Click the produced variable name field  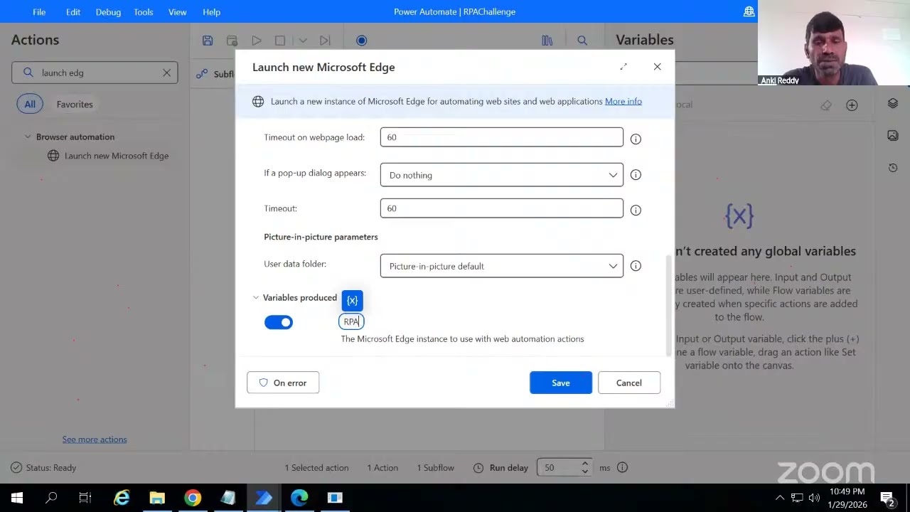coord(351,321)
